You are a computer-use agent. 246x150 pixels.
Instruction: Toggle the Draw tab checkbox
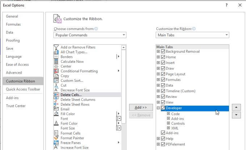click(163, 69)
